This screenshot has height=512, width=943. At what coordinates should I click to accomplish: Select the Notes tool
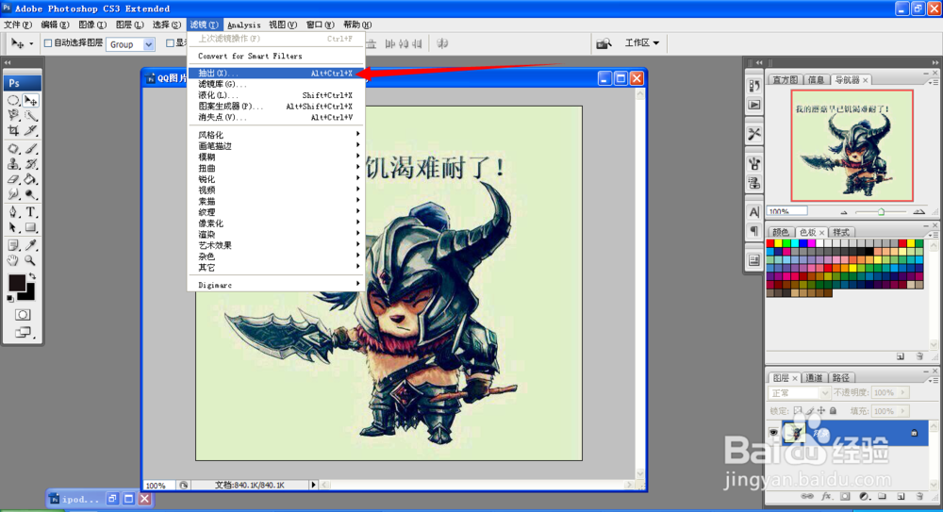click(13, 245)
